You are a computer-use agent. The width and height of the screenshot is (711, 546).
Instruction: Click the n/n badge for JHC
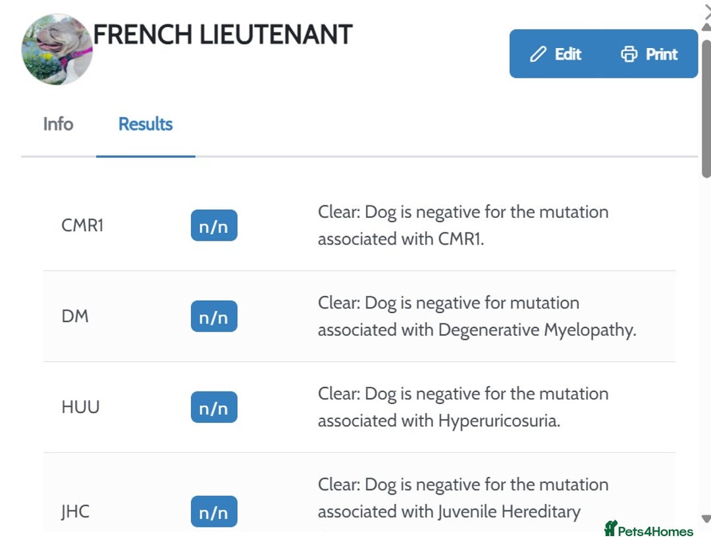(213, 512)
